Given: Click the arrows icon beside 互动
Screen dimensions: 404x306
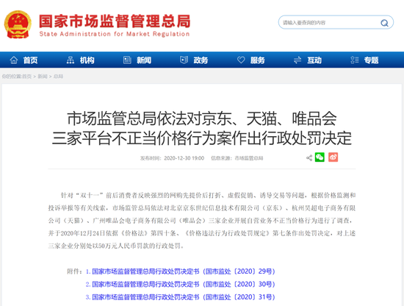Looking at the screenshot, I should point(297,60).
